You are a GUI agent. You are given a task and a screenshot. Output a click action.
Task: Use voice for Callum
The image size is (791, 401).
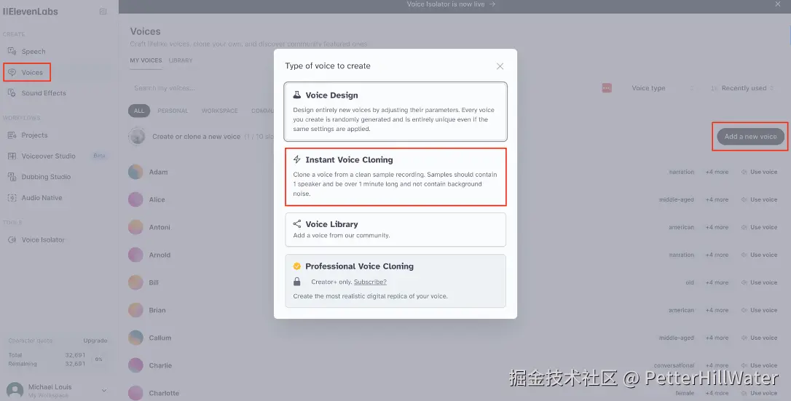point(759,338)
